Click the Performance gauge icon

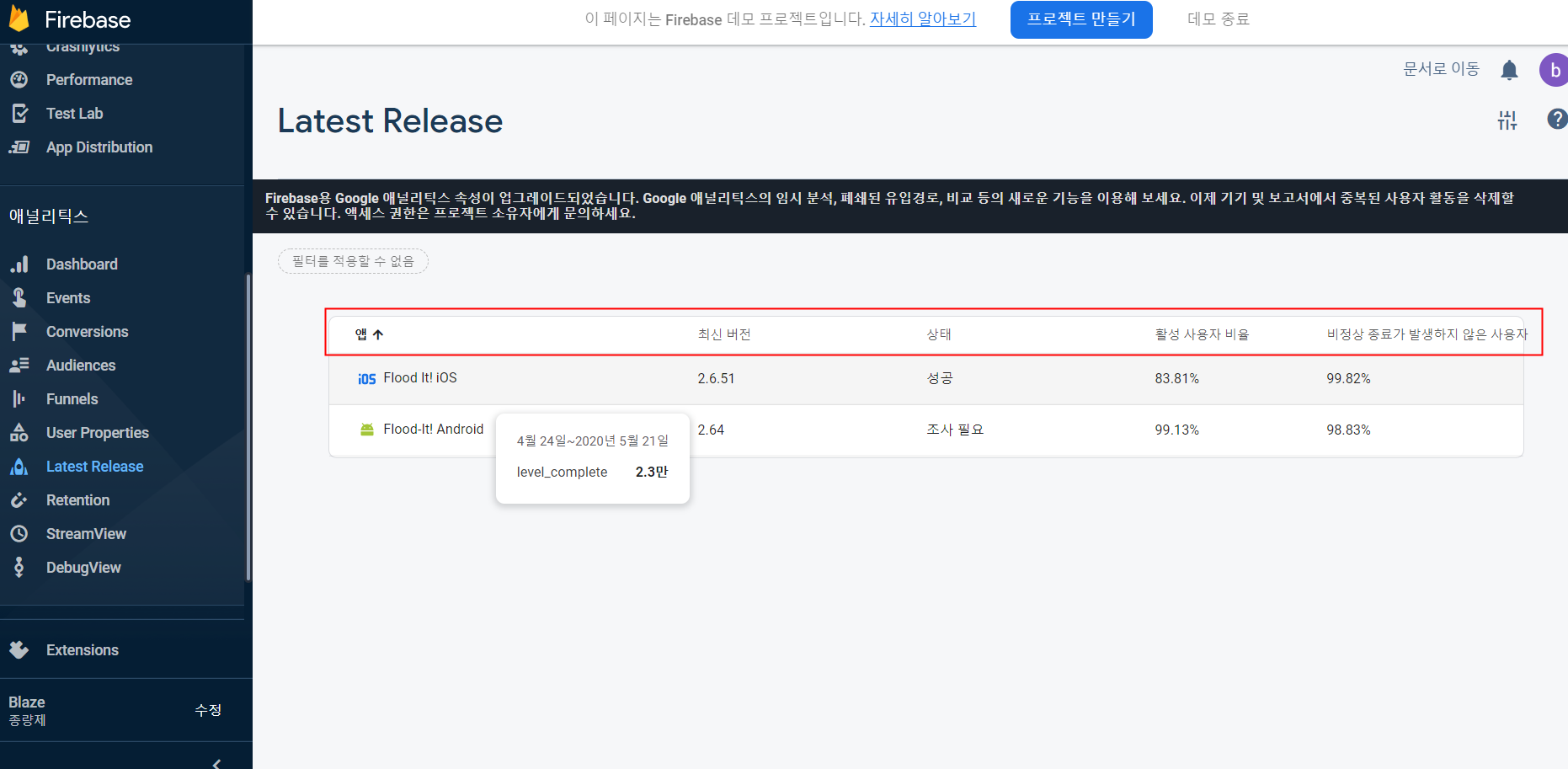19,80
